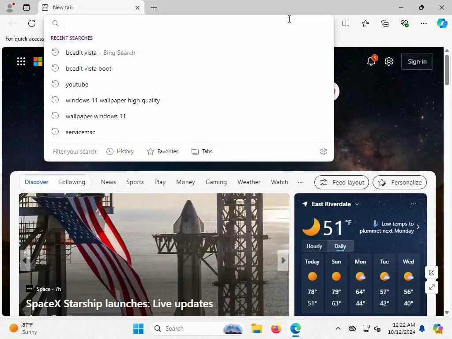Open Weather feed category
Screen dimensions: 452x339
249,182
